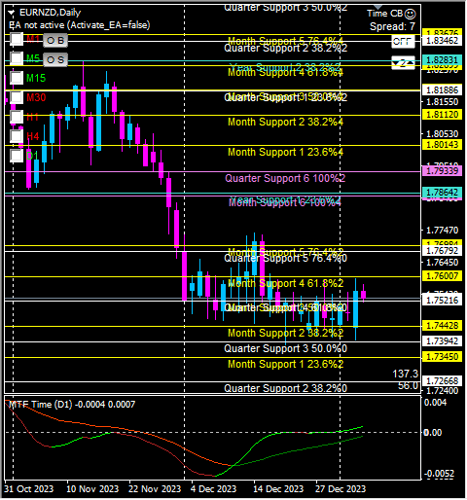Click the 1.73942 price label
This screenshot has width=467, height=500.
(442, 341)
